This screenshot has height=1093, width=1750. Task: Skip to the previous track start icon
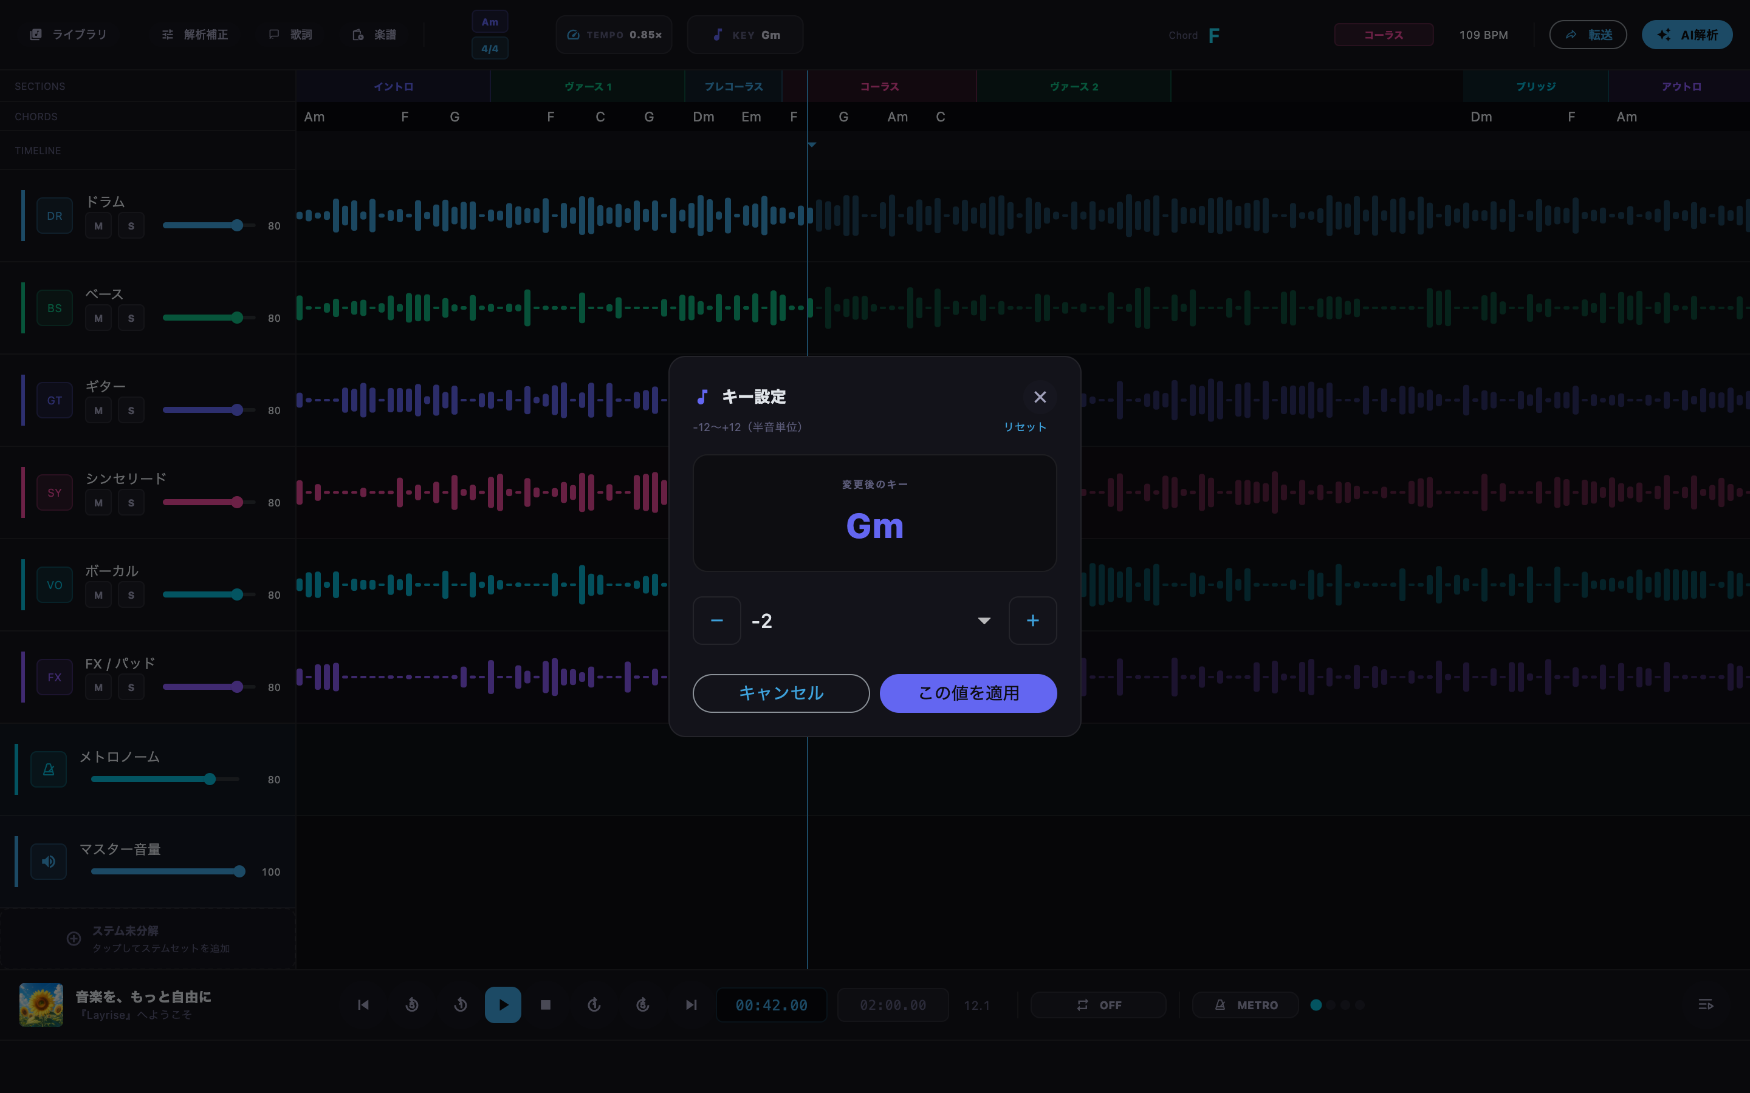[363, 1005]
